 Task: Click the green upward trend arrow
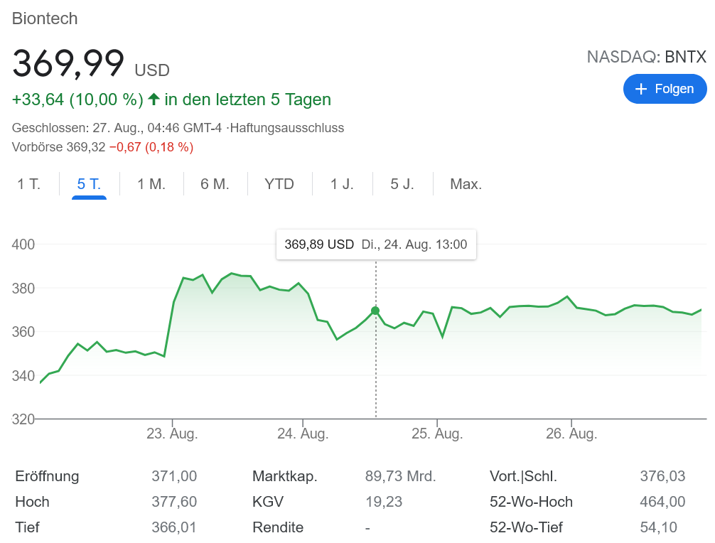[154, 100]
